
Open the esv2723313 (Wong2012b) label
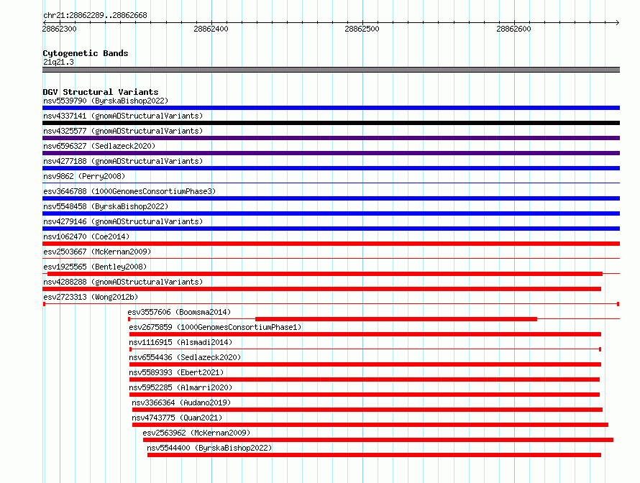point(91,297)
